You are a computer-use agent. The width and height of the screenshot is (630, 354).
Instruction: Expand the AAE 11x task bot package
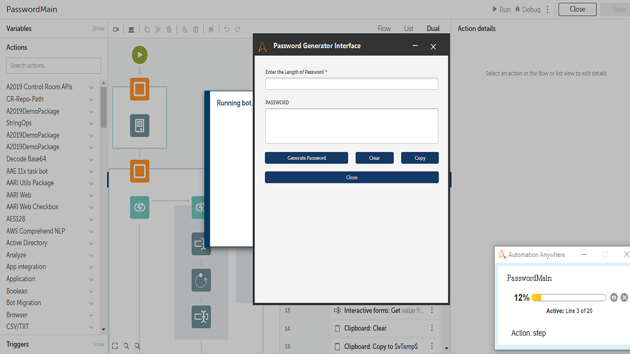tap(91, 172)
